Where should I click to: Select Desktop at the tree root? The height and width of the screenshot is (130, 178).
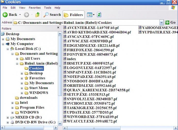tap(12, 34)
